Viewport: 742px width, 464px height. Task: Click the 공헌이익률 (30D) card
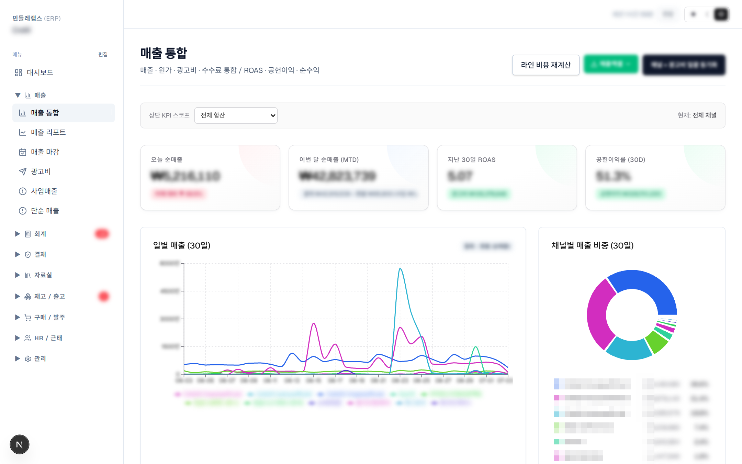[x=655, y=177]
